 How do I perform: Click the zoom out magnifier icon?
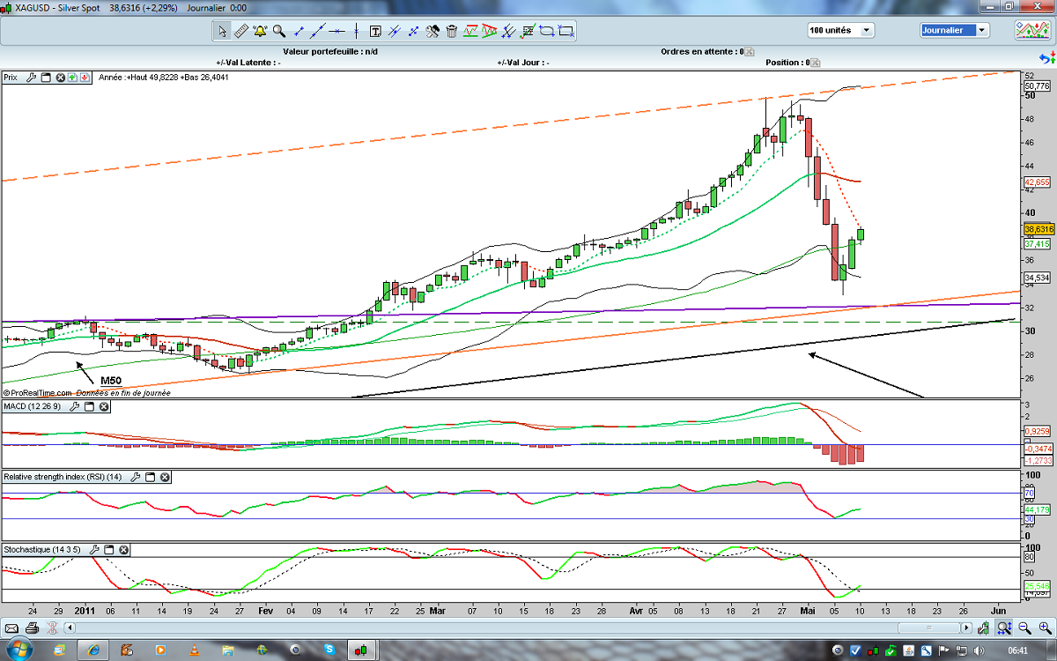[x=1024, y=628]
